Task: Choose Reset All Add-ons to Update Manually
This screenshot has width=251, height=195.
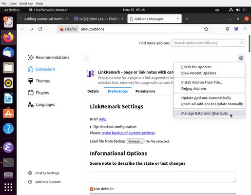Action: coord(209,104)
